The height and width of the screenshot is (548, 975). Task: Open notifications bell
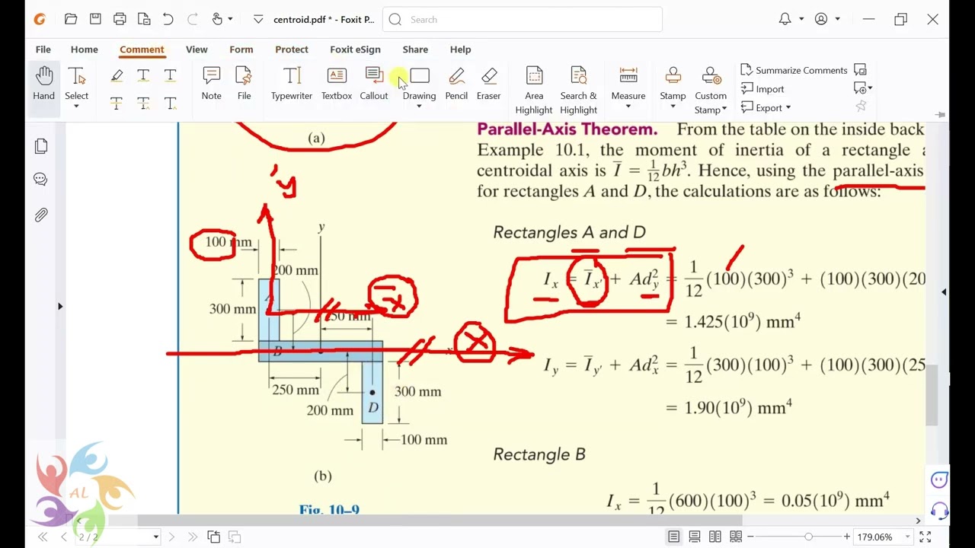[x=785, y=19]
